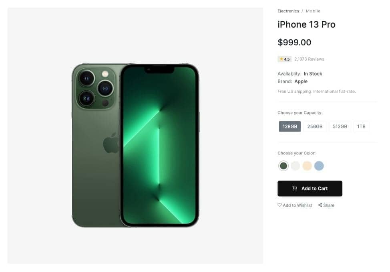Click the star rating icon
The image size is (390, 272).
[281, 59]
